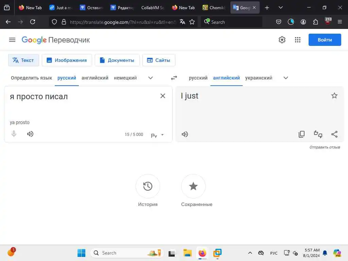Open the Firefox application menu
This screenshot has height=261, width=348.
tap(340, 22)
